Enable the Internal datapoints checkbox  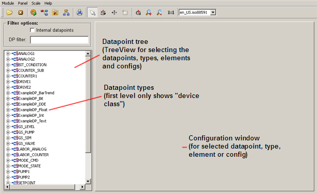point(32,30)
